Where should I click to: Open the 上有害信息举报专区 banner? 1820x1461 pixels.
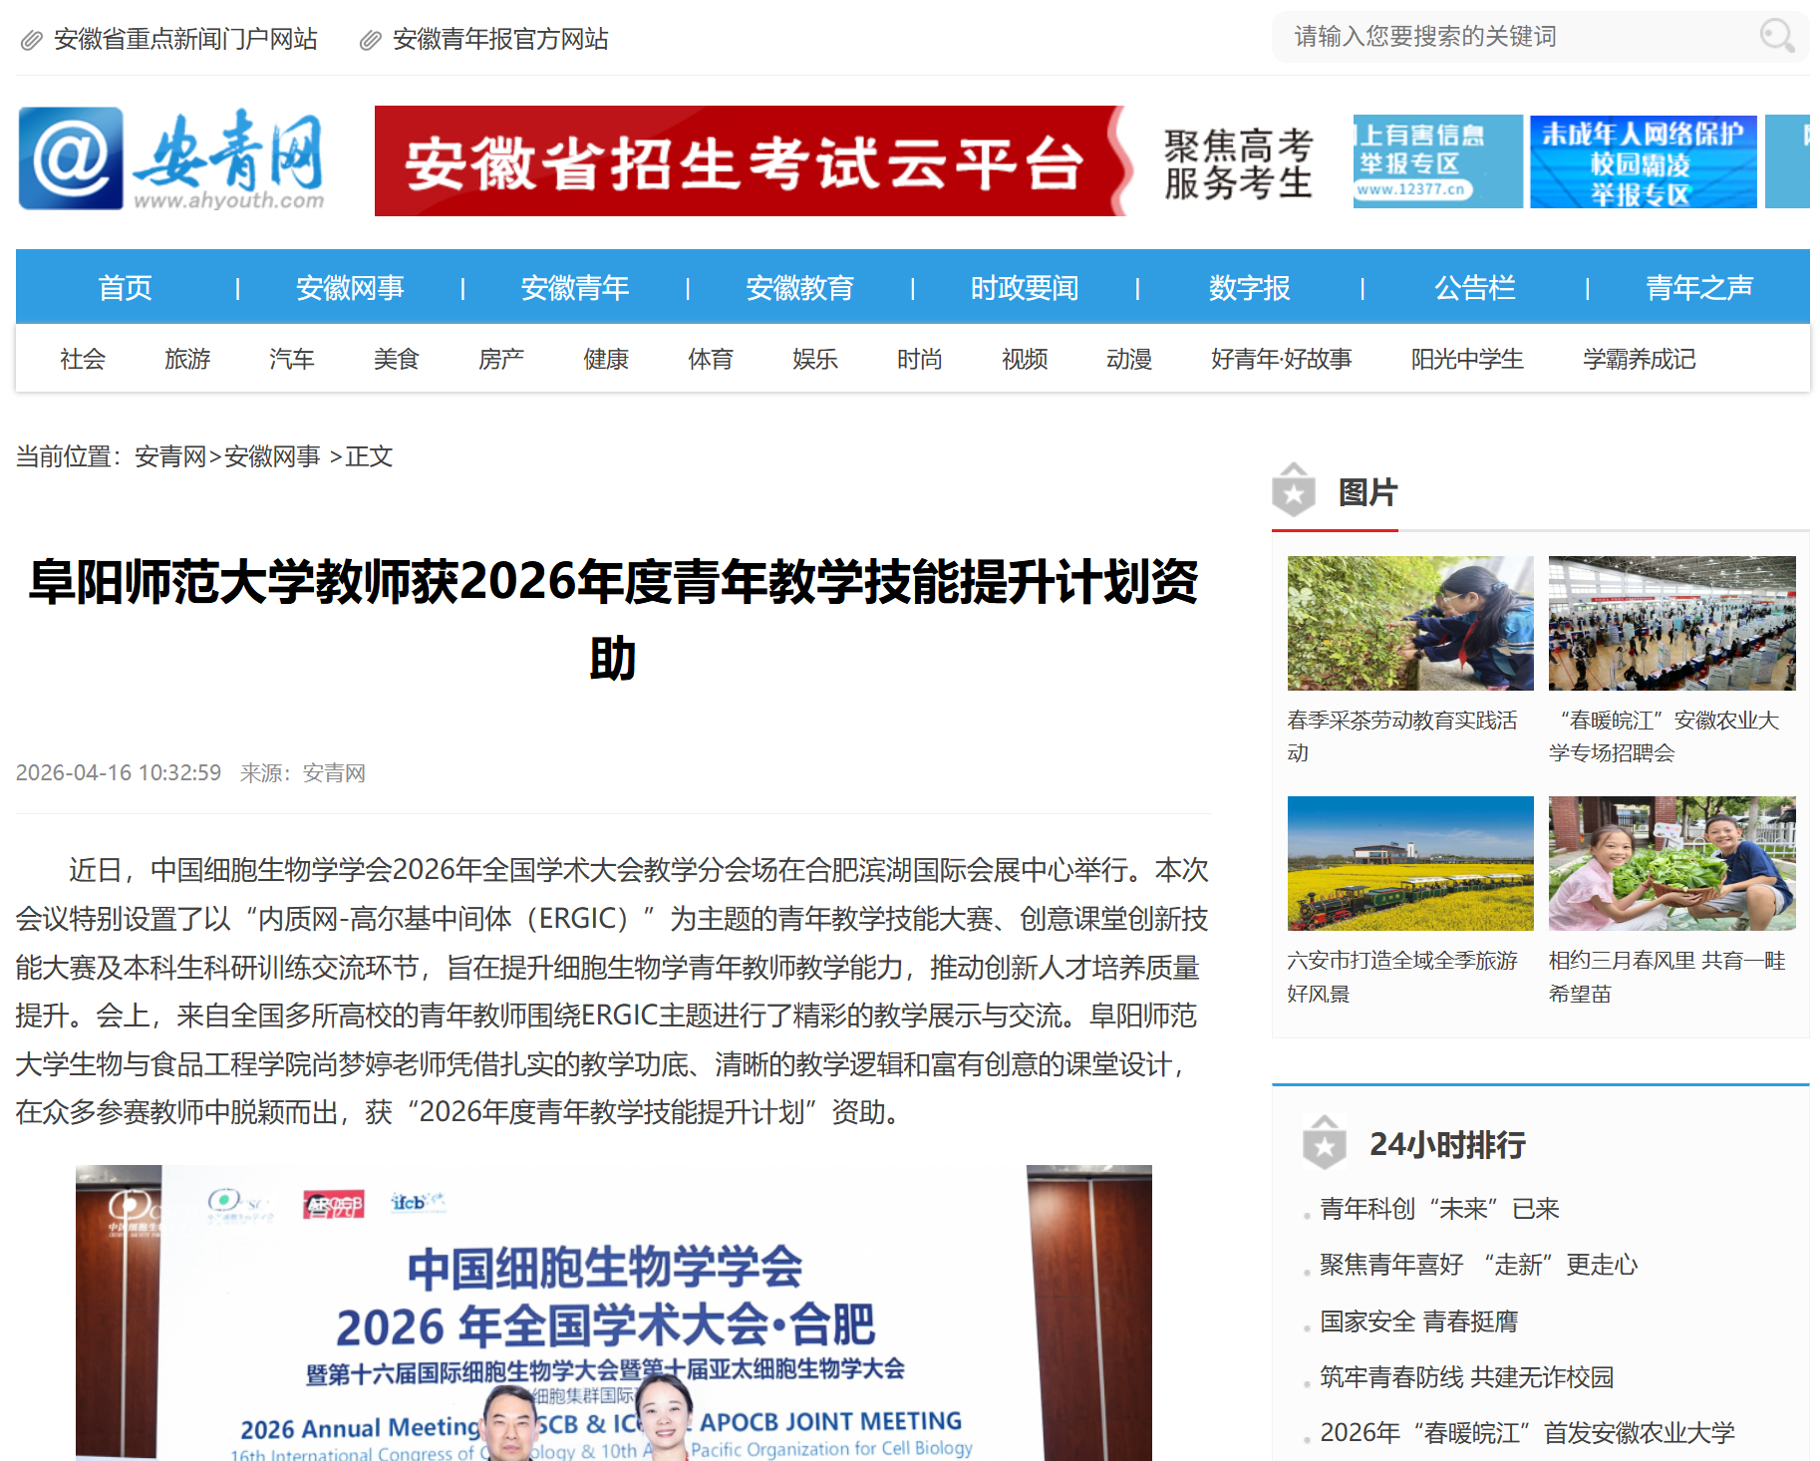click(x=1436, y=161)
